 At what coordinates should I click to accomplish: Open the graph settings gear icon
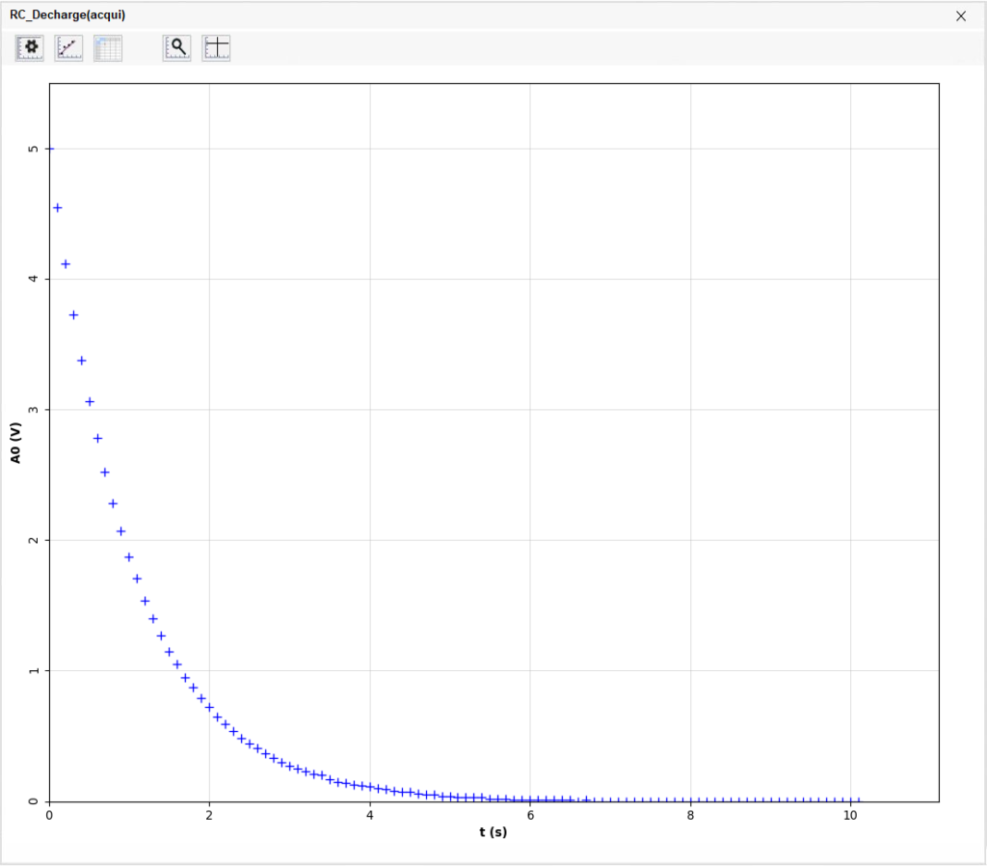click(x=30, y=48)
